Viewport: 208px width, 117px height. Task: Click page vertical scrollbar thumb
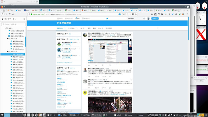coord(188,28)
